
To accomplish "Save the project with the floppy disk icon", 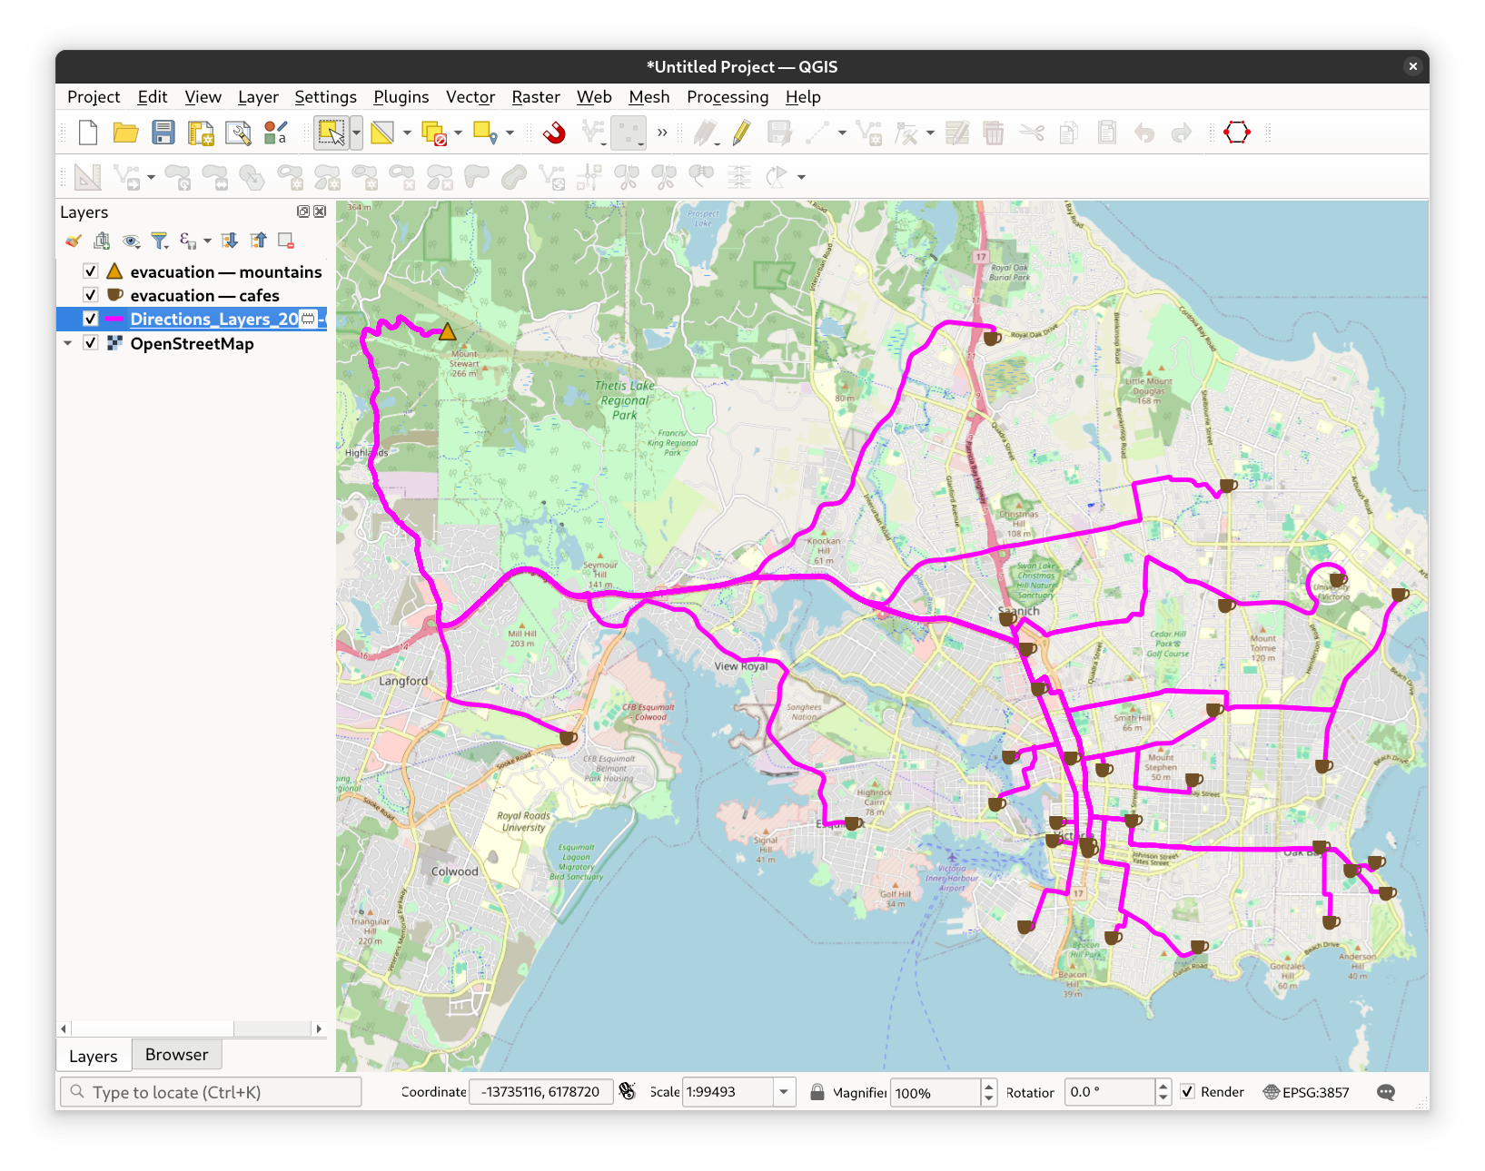I will pos(163,133).
